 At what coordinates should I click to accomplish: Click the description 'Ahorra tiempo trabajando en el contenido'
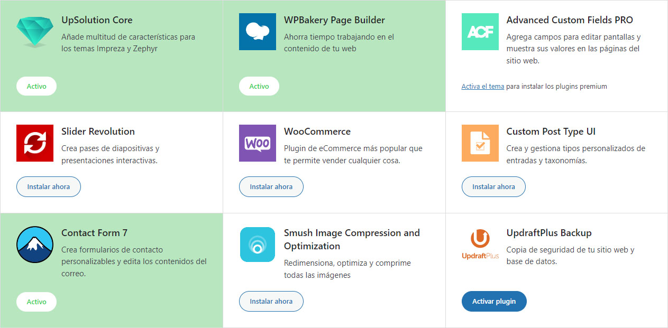339,43
